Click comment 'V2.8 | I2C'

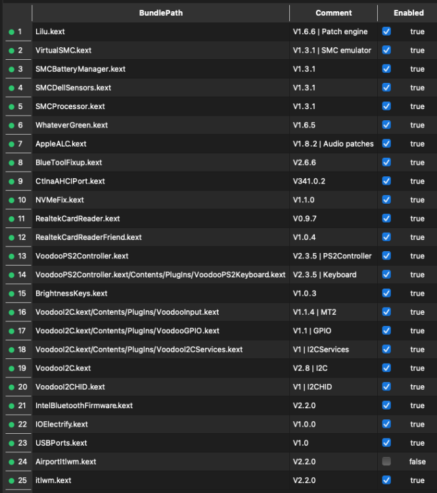click(310, 368)
